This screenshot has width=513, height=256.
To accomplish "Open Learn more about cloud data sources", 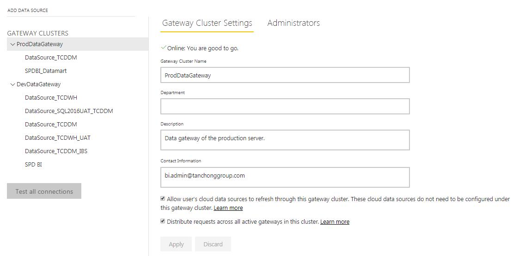I will pyautogui.click(x=228, y=208).
